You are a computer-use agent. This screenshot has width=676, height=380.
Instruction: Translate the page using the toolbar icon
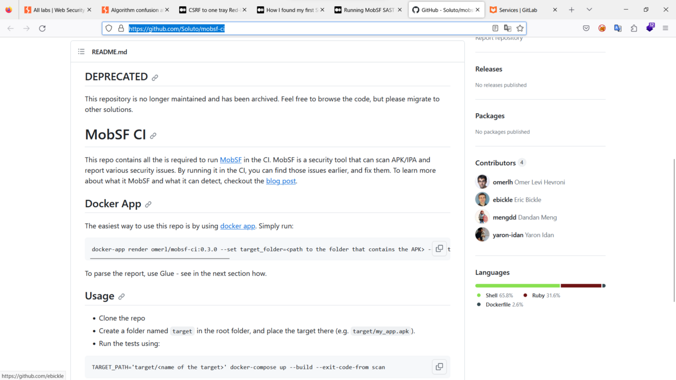pos(617,28)
